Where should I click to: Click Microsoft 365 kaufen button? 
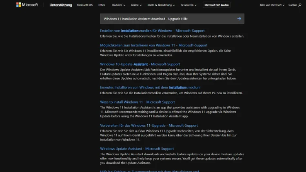216,5
